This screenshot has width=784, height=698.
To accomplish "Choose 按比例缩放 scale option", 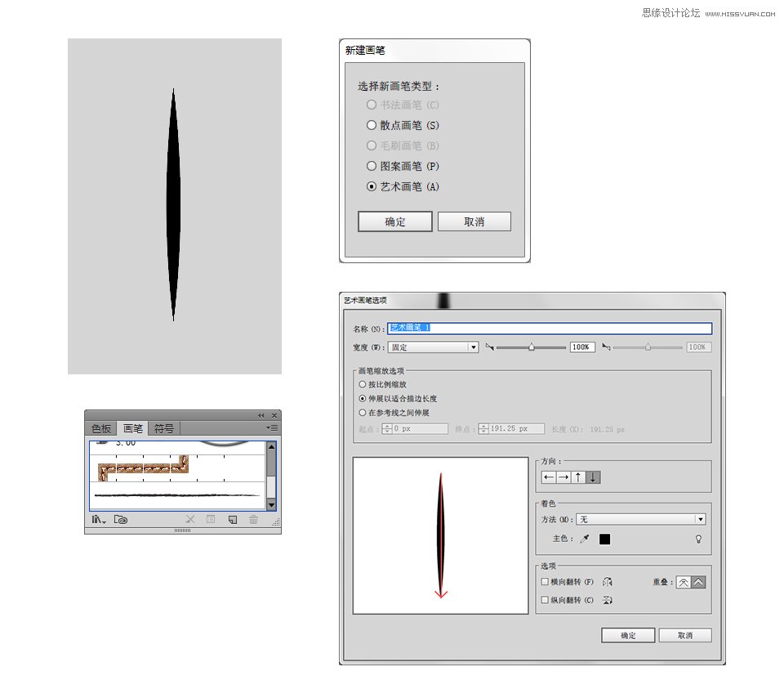I will click(x=363, y=385).
